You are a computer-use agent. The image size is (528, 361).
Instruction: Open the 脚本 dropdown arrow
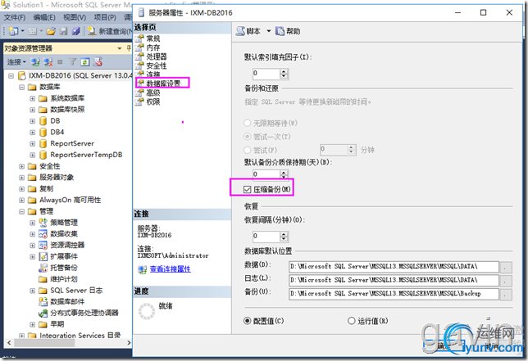tap(269, 31)
